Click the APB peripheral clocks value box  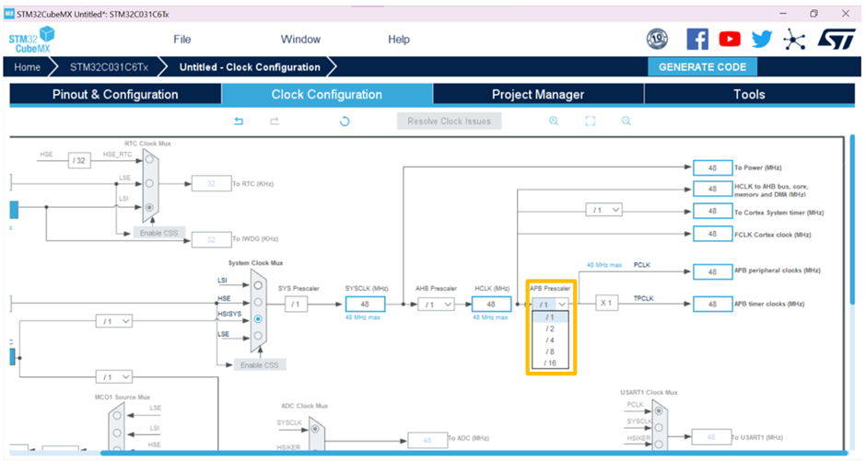(x=712, y=271)
